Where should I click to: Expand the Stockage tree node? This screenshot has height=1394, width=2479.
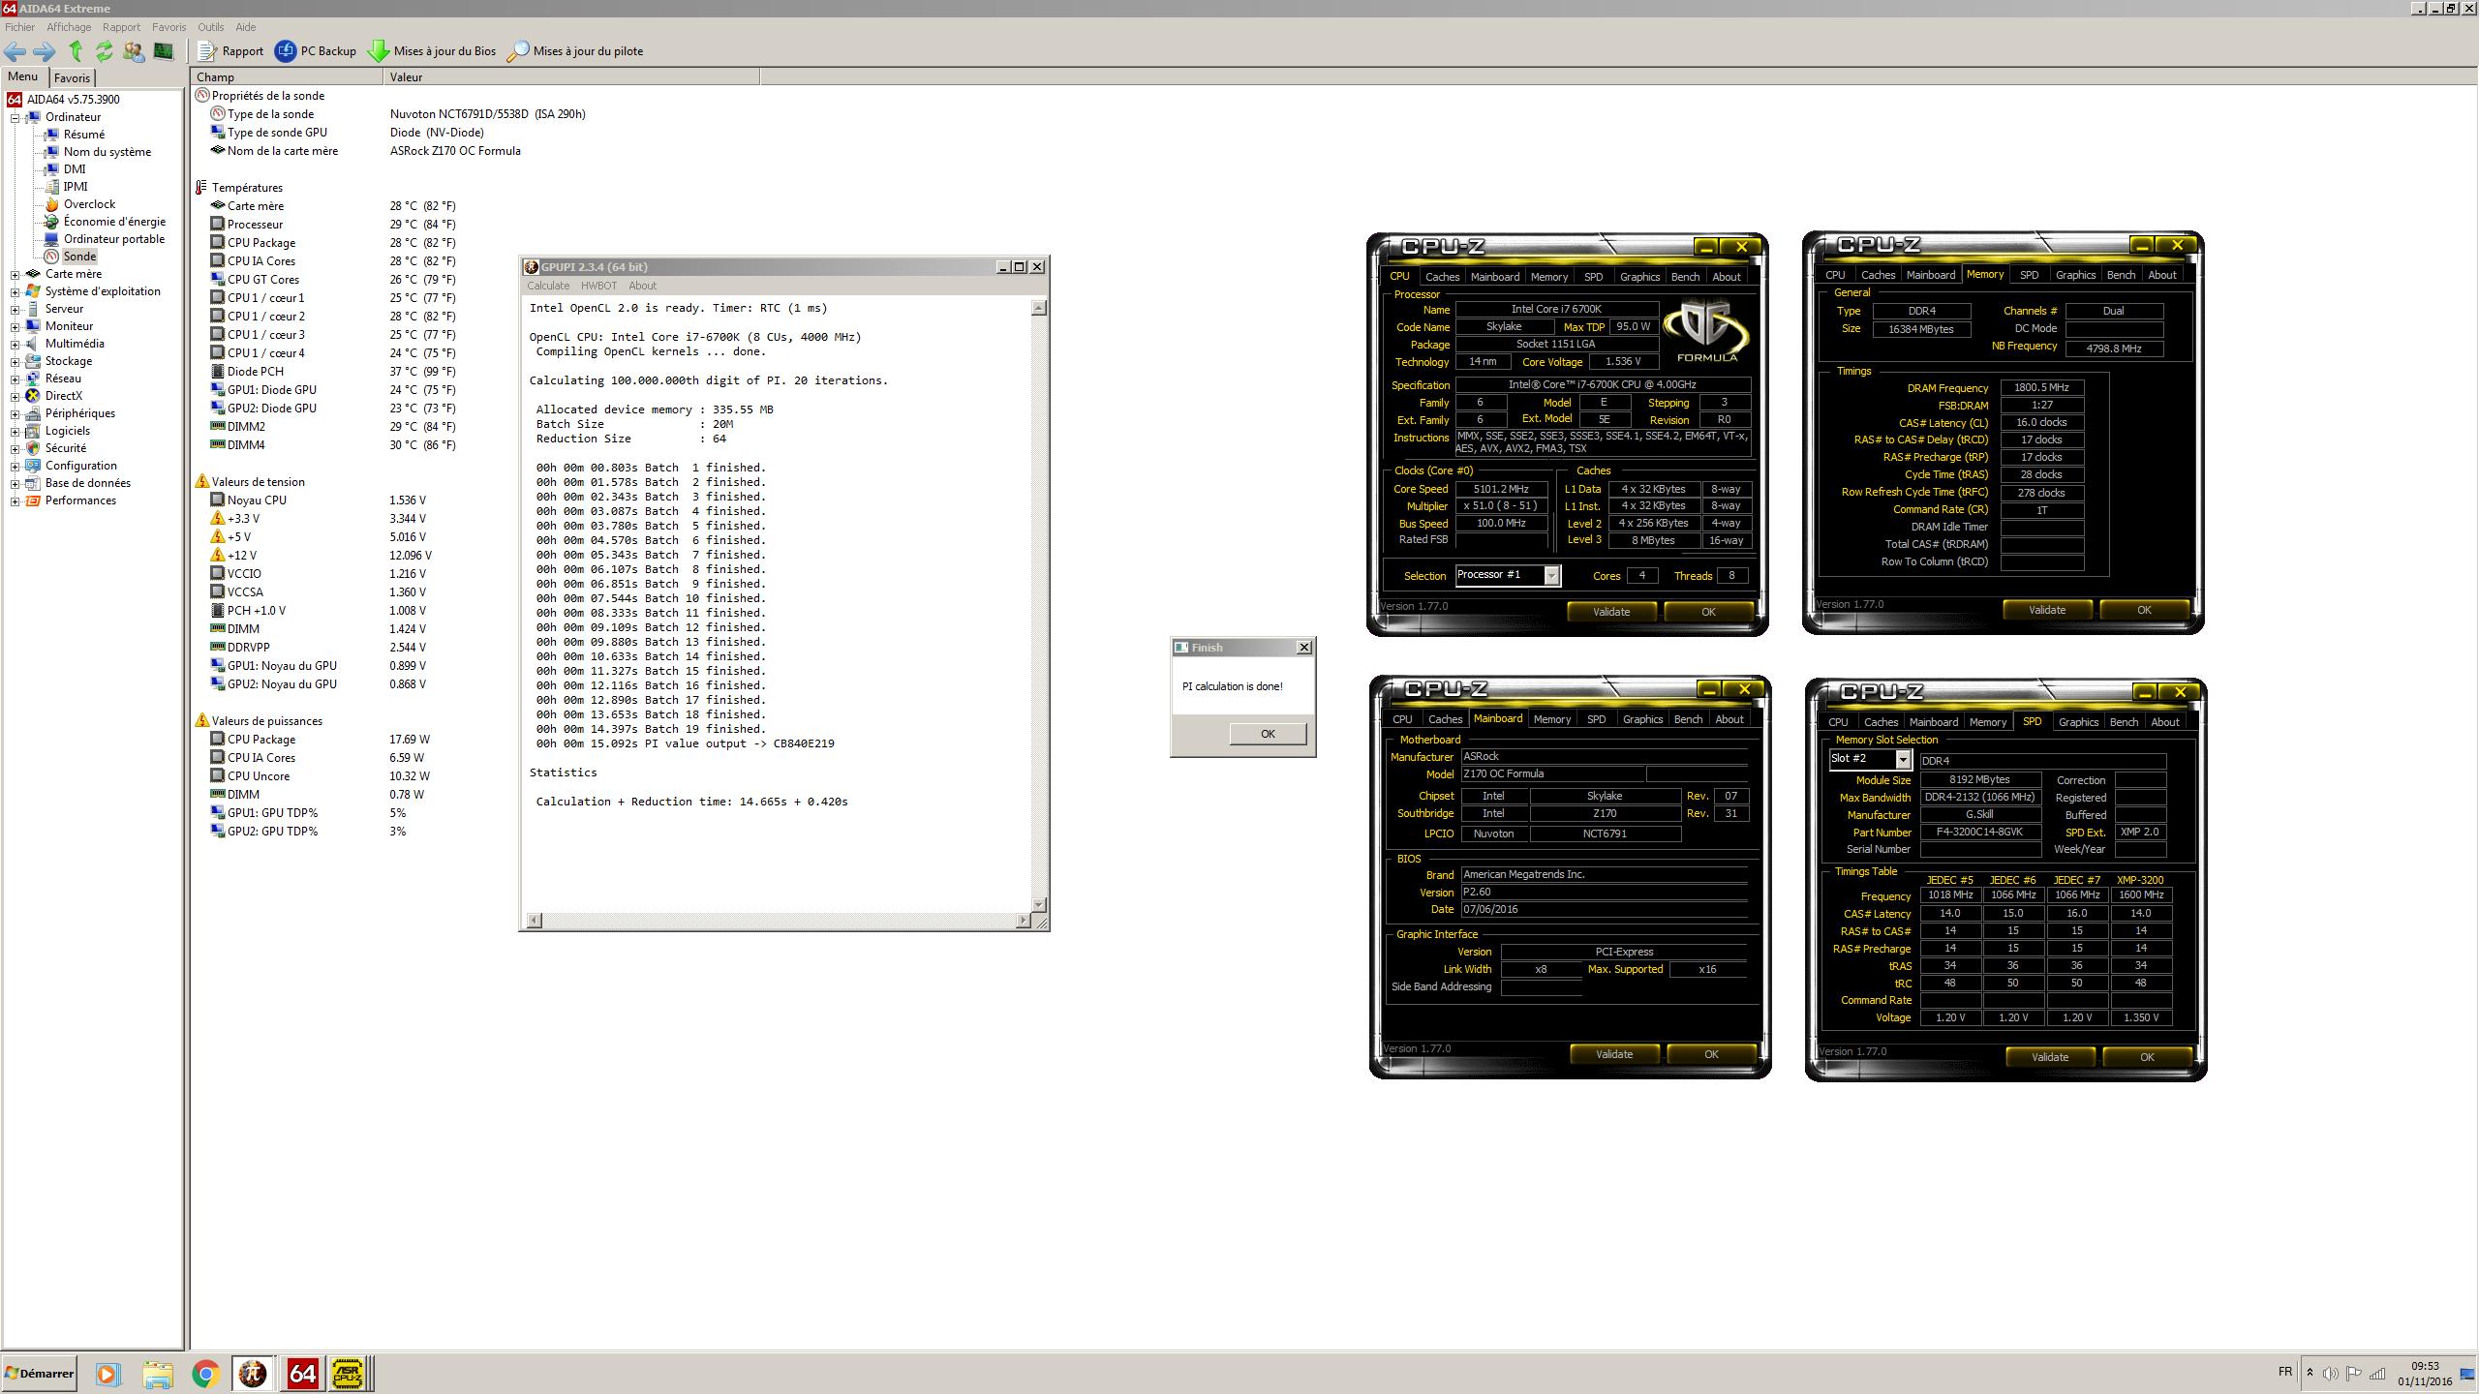click(15, 361)
